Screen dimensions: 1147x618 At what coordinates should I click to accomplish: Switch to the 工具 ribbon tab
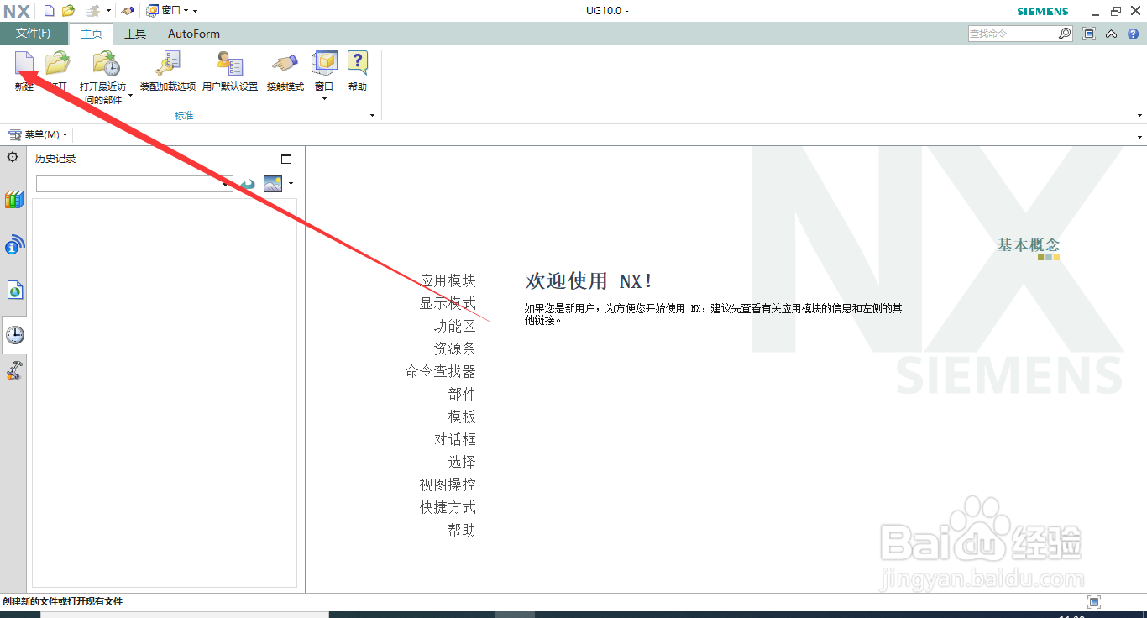point(135,34)
